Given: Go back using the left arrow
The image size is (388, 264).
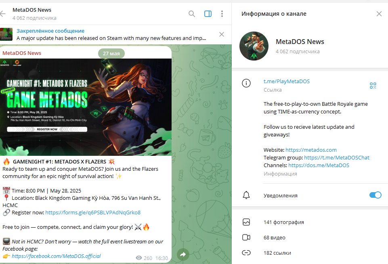Looking at the screenshot, I should [2, 14].
